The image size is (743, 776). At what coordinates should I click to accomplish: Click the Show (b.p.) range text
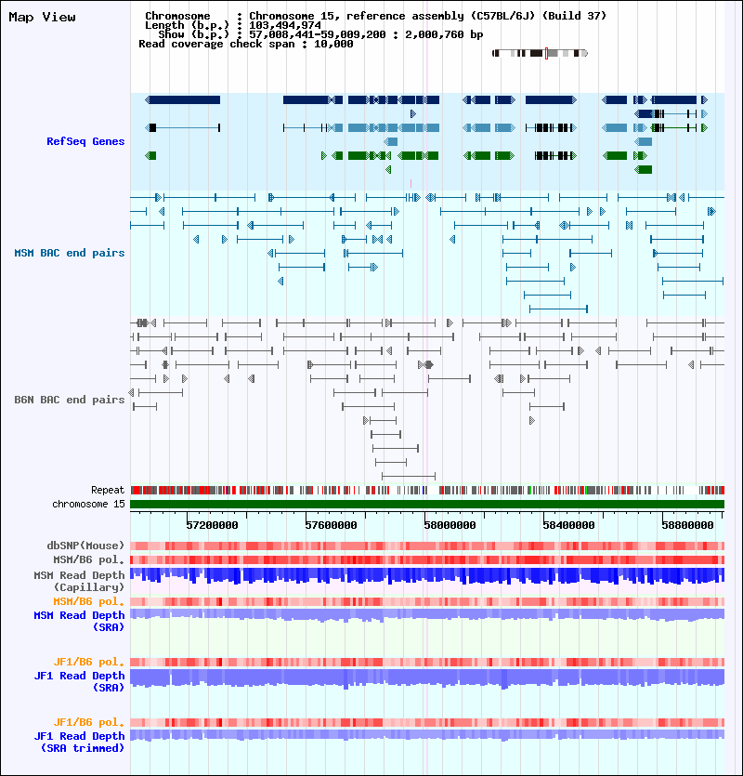(320, 34)
